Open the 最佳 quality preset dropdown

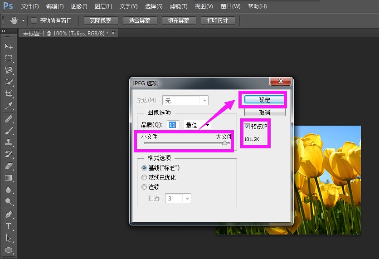pos(197,125)
